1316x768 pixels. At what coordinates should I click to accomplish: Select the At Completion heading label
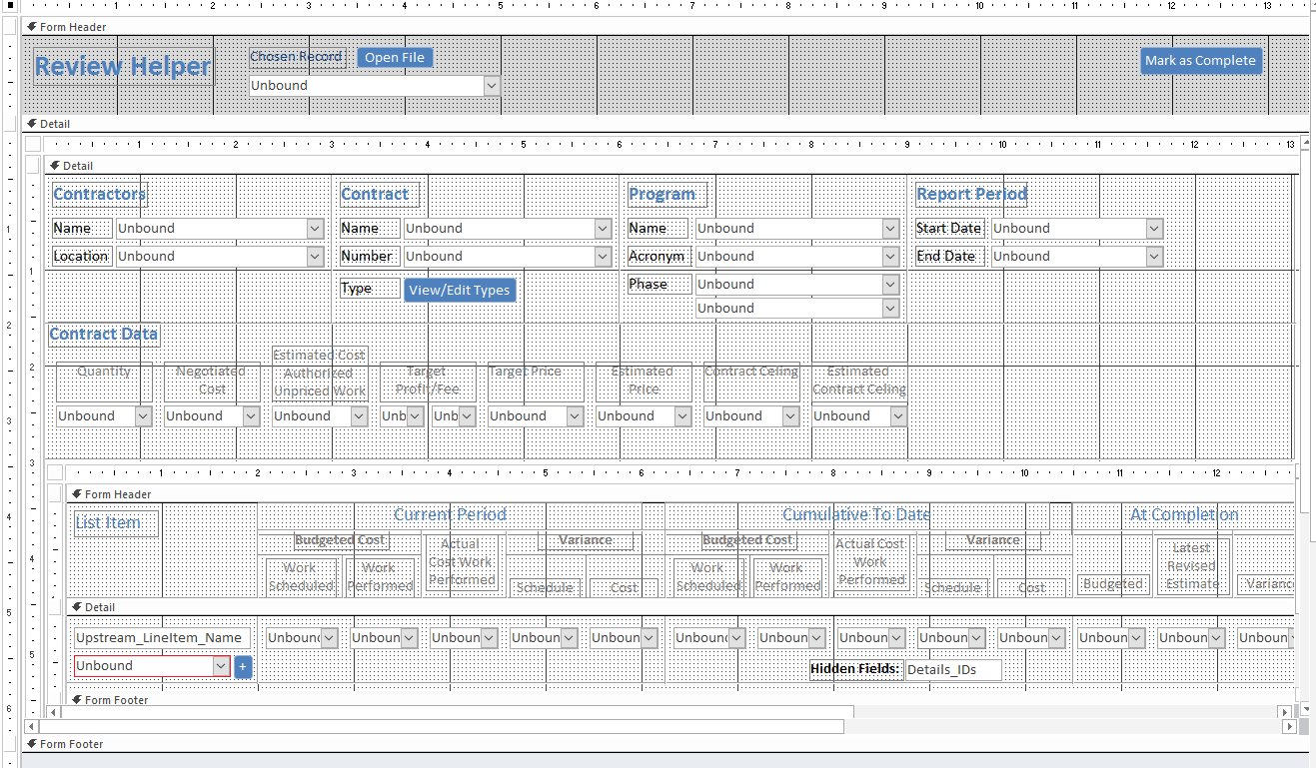point(1183,515)
